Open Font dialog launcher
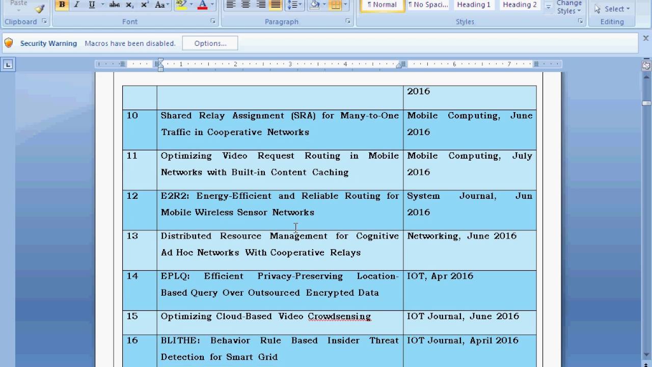Image resolution: width=652 pixels, height=367 pixels. coord(212,21)
